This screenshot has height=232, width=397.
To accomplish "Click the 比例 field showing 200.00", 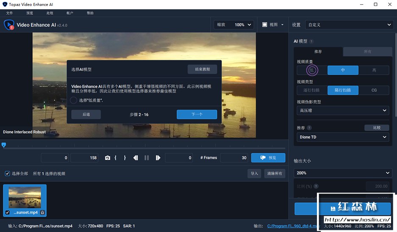I will [378, 186].
